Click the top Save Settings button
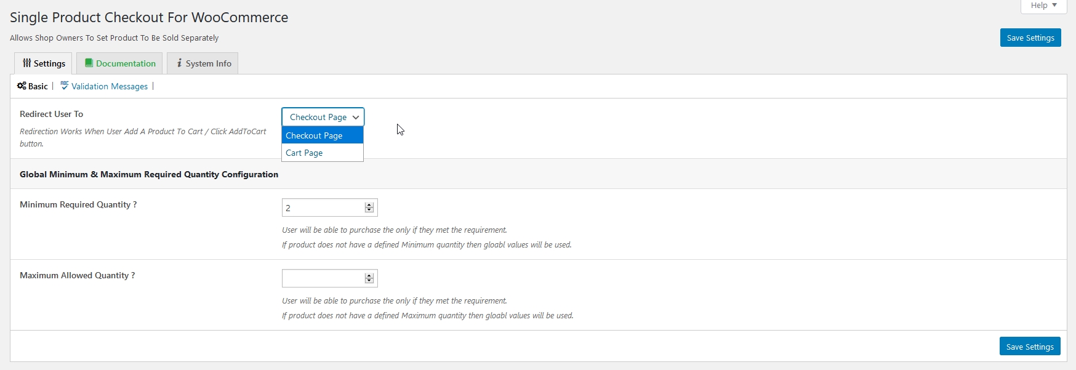The height and width of the screenshot is (370, 1076). 1030,38
